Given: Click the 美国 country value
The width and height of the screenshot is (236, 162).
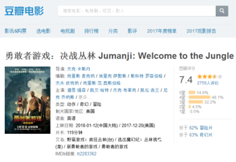Looking at the screenshot, I should [x=90, y=111].
